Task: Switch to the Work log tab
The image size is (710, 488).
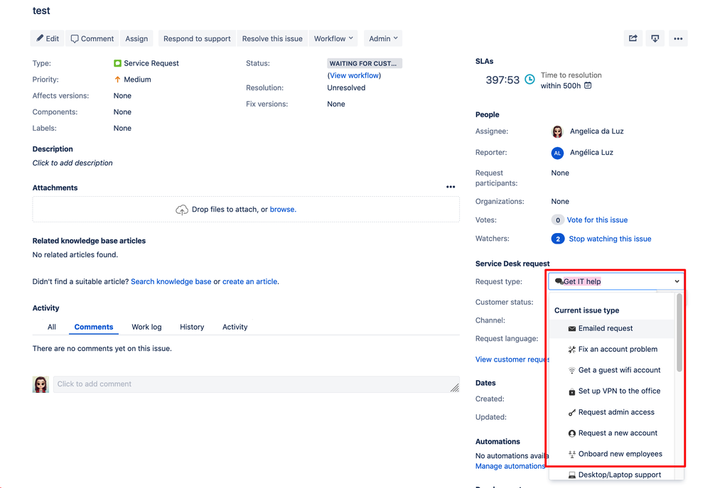Action: [x=146, y=327]
